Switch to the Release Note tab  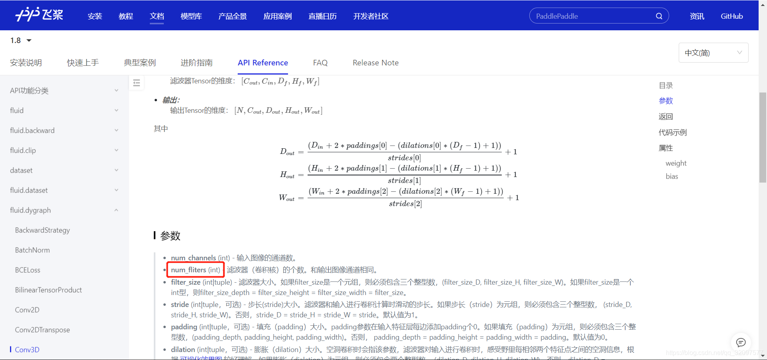376,63
